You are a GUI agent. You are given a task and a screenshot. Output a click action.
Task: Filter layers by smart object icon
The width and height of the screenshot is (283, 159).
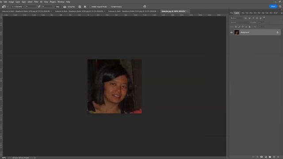coord(260,18)
